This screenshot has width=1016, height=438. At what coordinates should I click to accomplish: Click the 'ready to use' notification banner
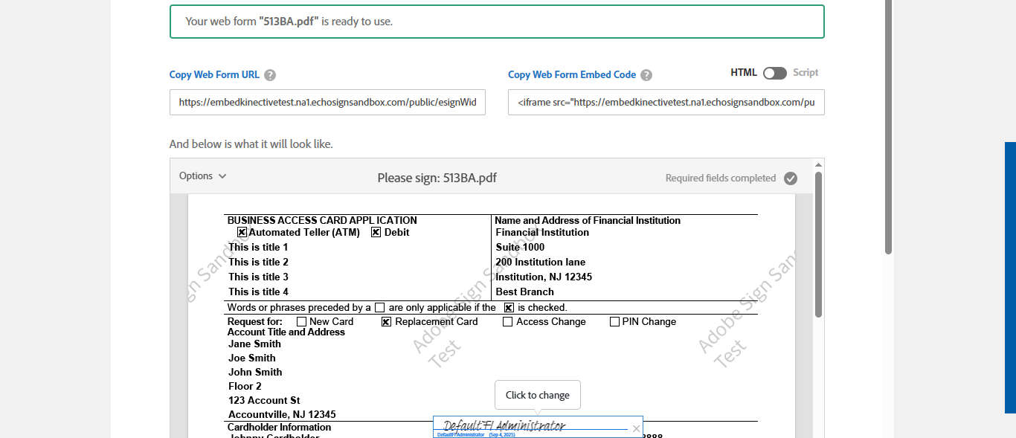click(x=497, y=22)
